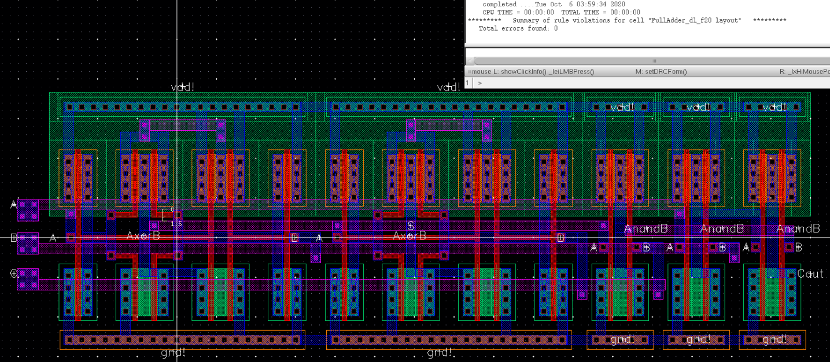The width and height of the screenshot is (830, 362).
Task: Click the small square icon beside mouse bindings bar
Action: click(469, 71)
